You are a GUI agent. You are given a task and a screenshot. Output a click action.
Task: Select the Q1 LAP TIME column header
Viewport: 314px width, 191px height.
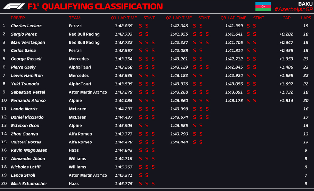click(124, 18)
